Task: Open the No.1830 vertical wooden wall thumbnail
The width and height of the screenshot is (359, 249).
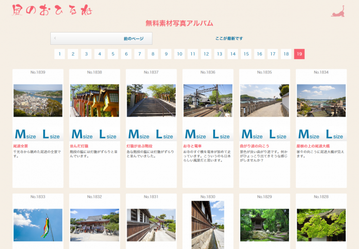Action: [x=208, y=225]
